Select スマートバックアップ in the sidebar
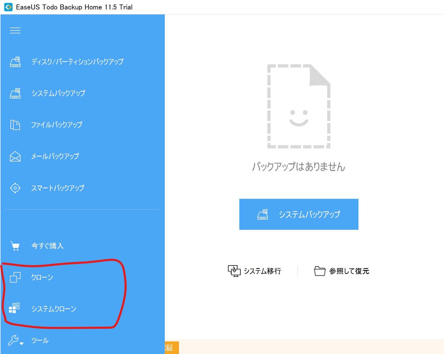This screenshot has height=354, width=444. (x=58, y=188)
